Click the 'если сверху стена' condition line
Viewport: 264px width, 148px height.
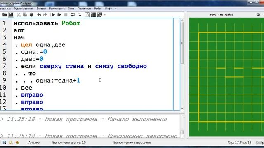point(84,66)
